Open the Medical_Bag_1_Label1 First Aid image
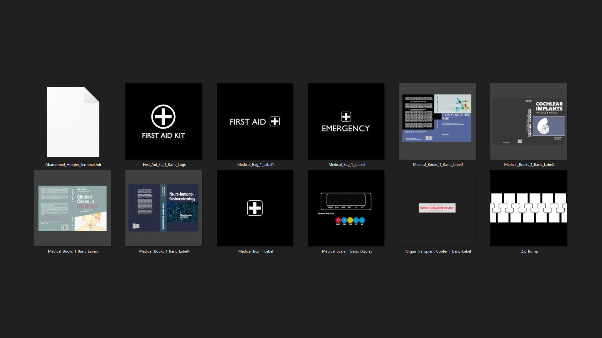 tap(255, 121)
